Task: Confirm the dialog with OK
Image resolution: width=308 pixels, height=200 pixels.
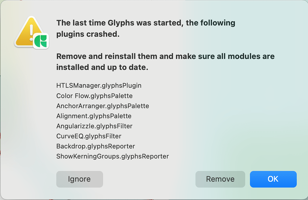Action: click(273, 179)
